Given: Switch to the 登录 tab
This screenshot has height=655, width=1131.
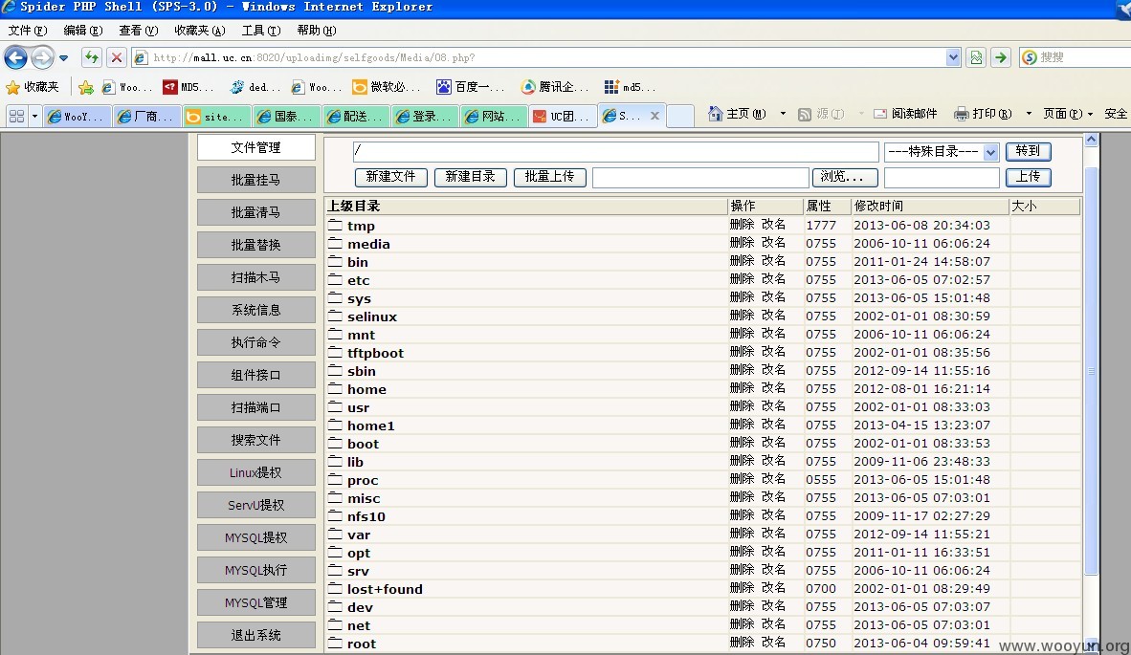Looking at the screenshot, I should tap(427, 116).
